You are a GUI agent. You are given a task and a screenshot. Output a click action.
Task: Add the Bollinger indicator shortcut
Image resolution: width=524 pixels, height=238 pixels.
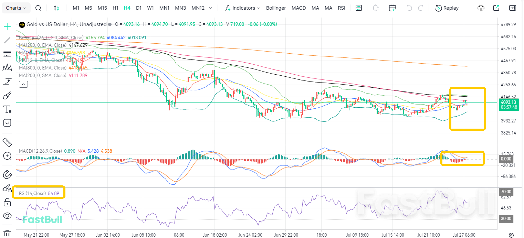point(276,8)
